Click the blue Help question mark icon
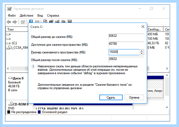179x127 pixels. point(31,21)
